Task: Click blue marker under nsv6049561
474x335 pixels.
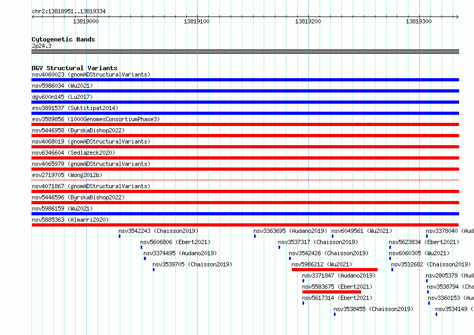Action: coord(332,236)
